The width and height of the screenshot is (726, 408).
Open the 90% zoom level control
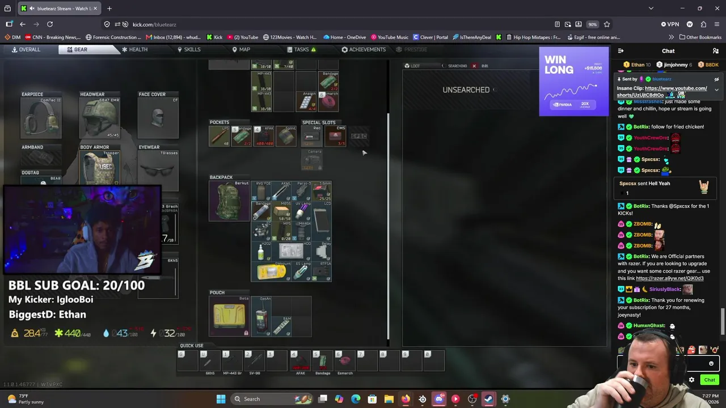coord(593,24)
